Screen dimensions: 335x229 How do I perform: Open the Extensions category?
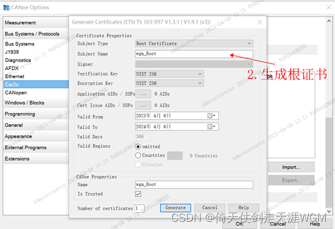pos(36,159)
